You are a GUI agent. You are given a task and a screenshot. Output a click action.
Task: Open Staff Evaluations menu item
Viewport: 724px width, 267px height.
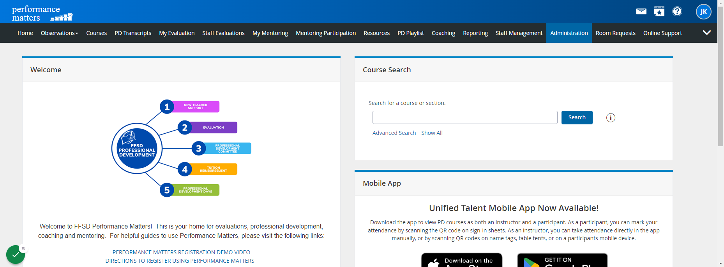click(x=223, y=33)
